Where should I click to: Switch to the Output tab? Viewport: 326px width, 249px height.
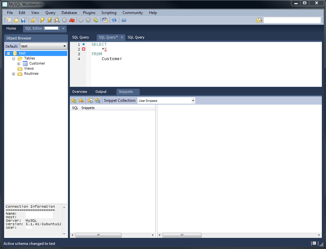click(x=101, y=92)
